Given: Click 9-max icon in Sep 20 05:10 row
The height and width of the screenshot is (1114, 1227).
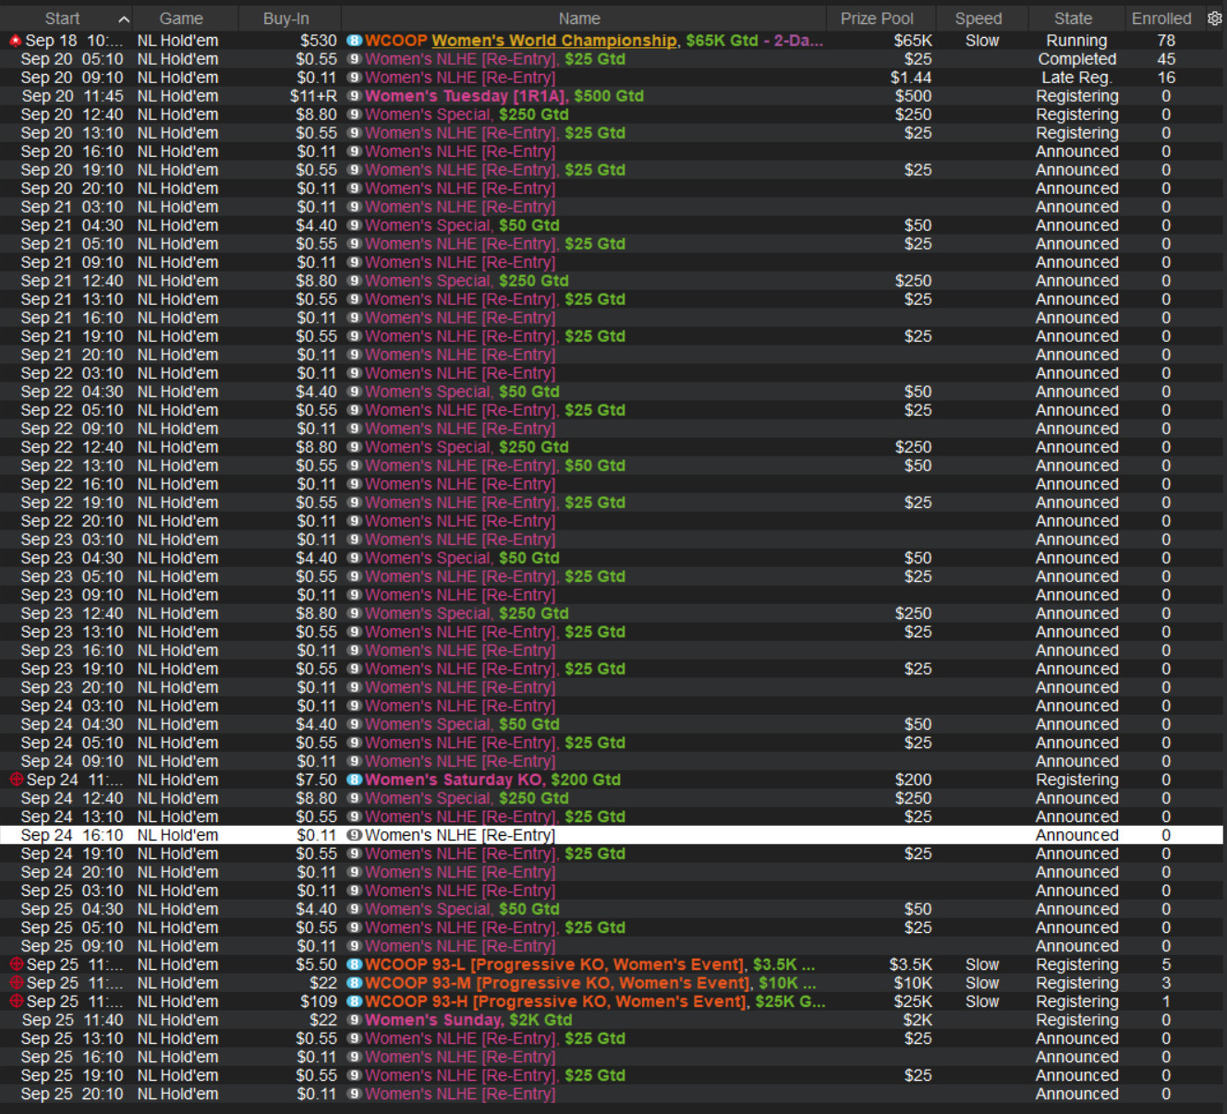Looking at the screenshot, I should tap(354, 59).
